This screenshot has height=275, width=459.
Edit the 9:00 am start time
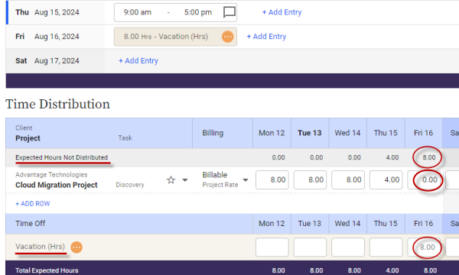(x=138, y=12)
